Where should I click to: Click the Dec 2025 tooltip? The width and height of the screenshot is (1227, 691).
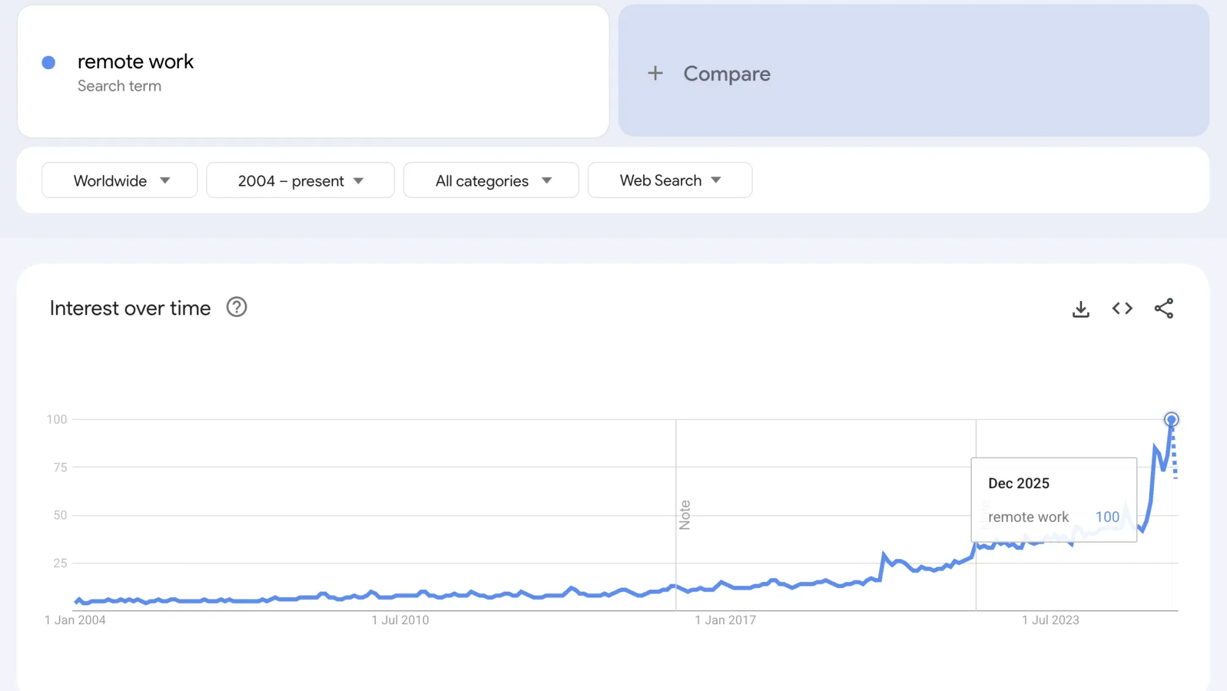click(x=1018, y=483)
